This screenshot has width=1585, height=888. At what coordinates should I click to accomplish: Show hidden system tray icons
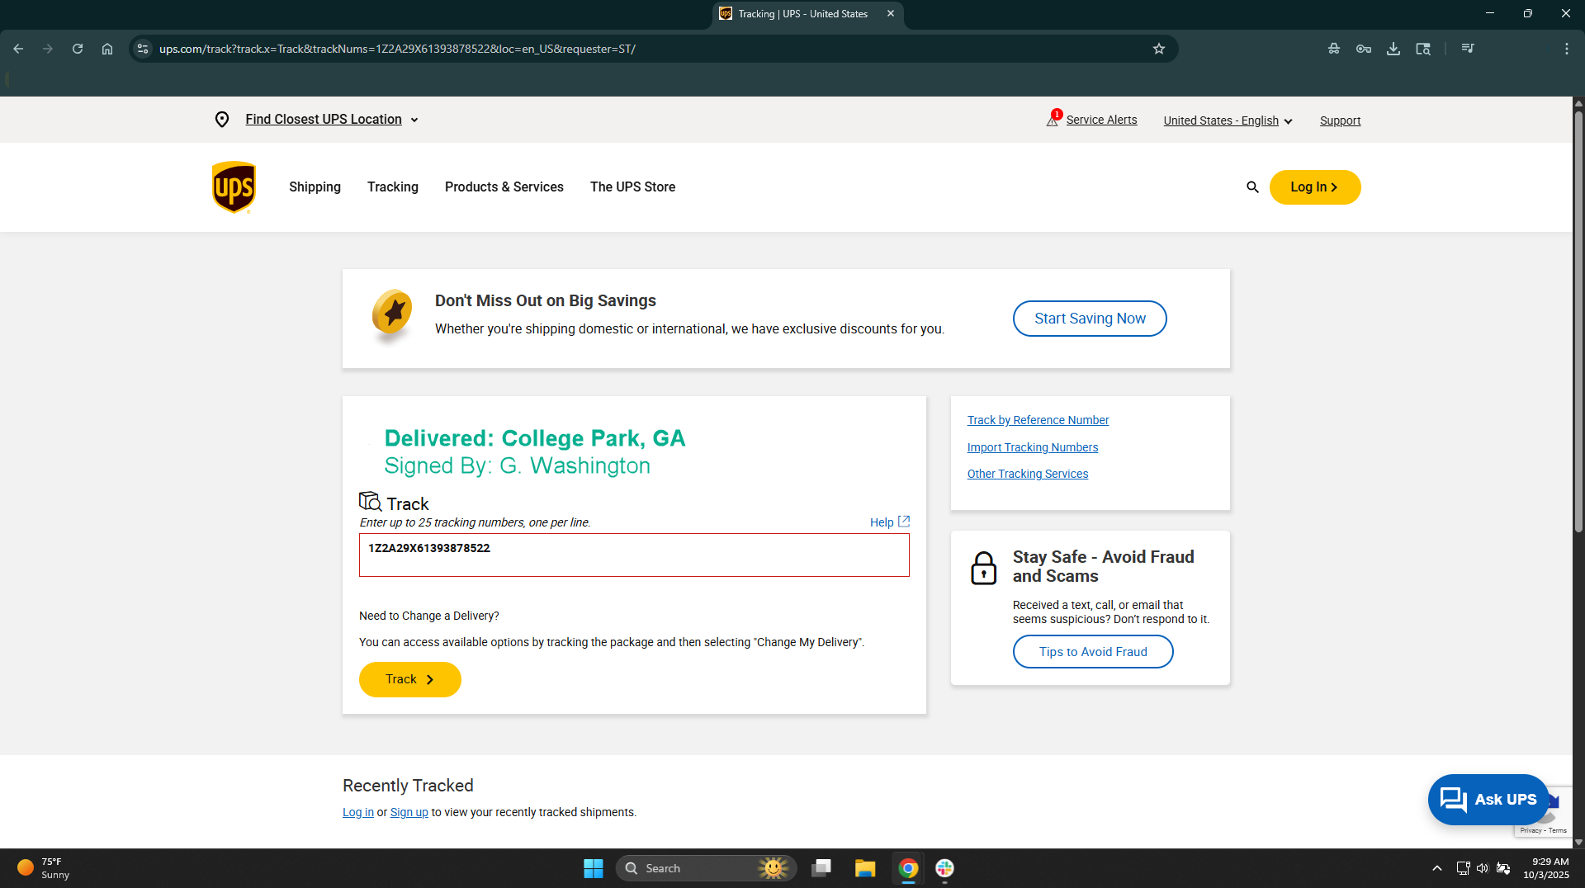pyautogui.click(x=1437, y=868)
